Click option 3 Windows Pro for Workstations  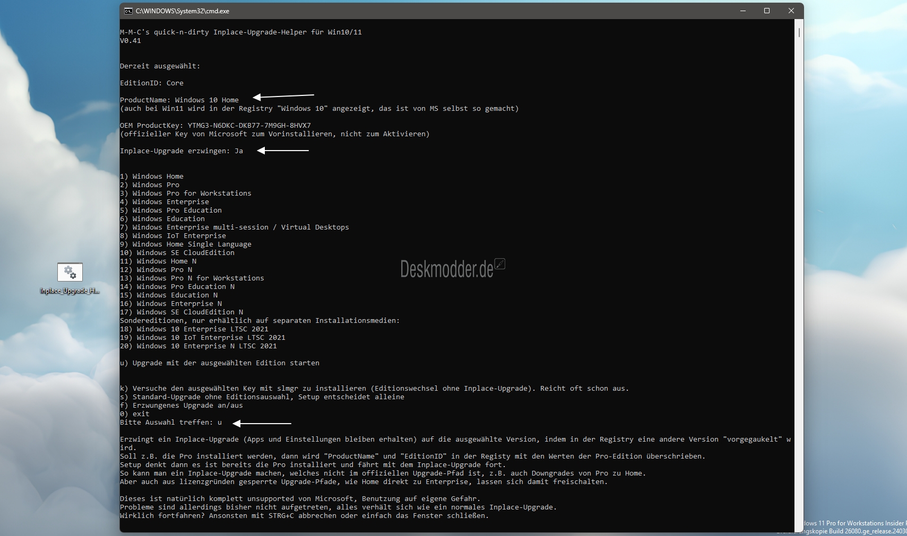click(x=186, y=194)
